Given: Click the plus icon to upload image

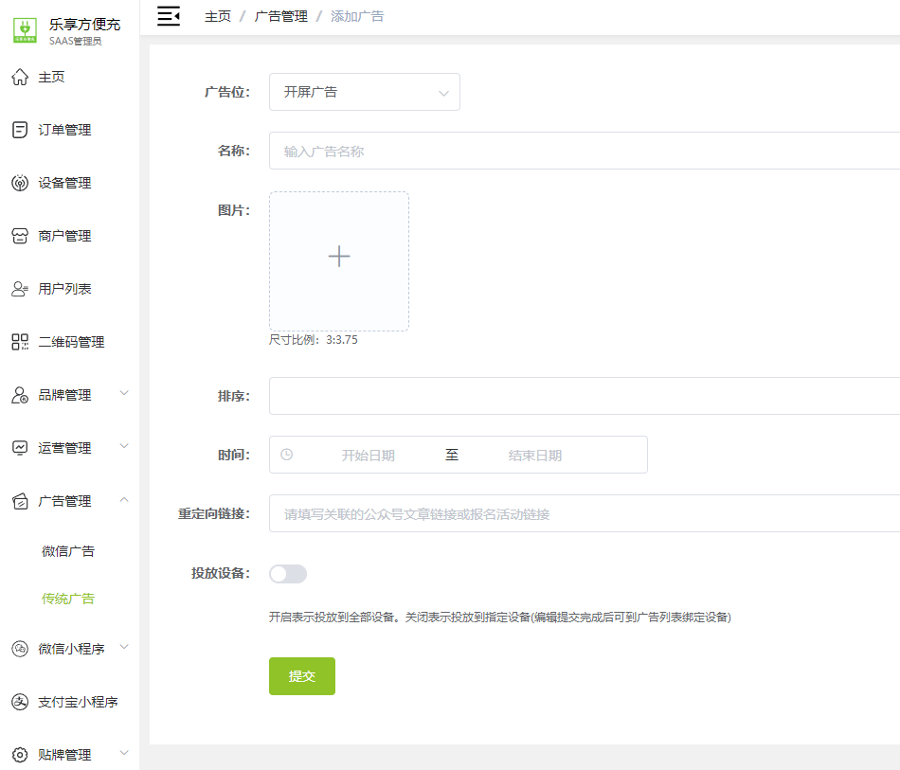Looking at the screenshot, I should 339,256.
